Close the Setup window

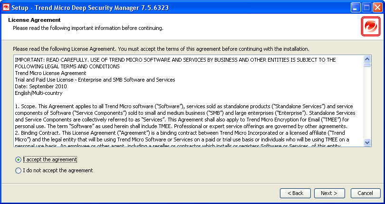click(x=377, y=7)
